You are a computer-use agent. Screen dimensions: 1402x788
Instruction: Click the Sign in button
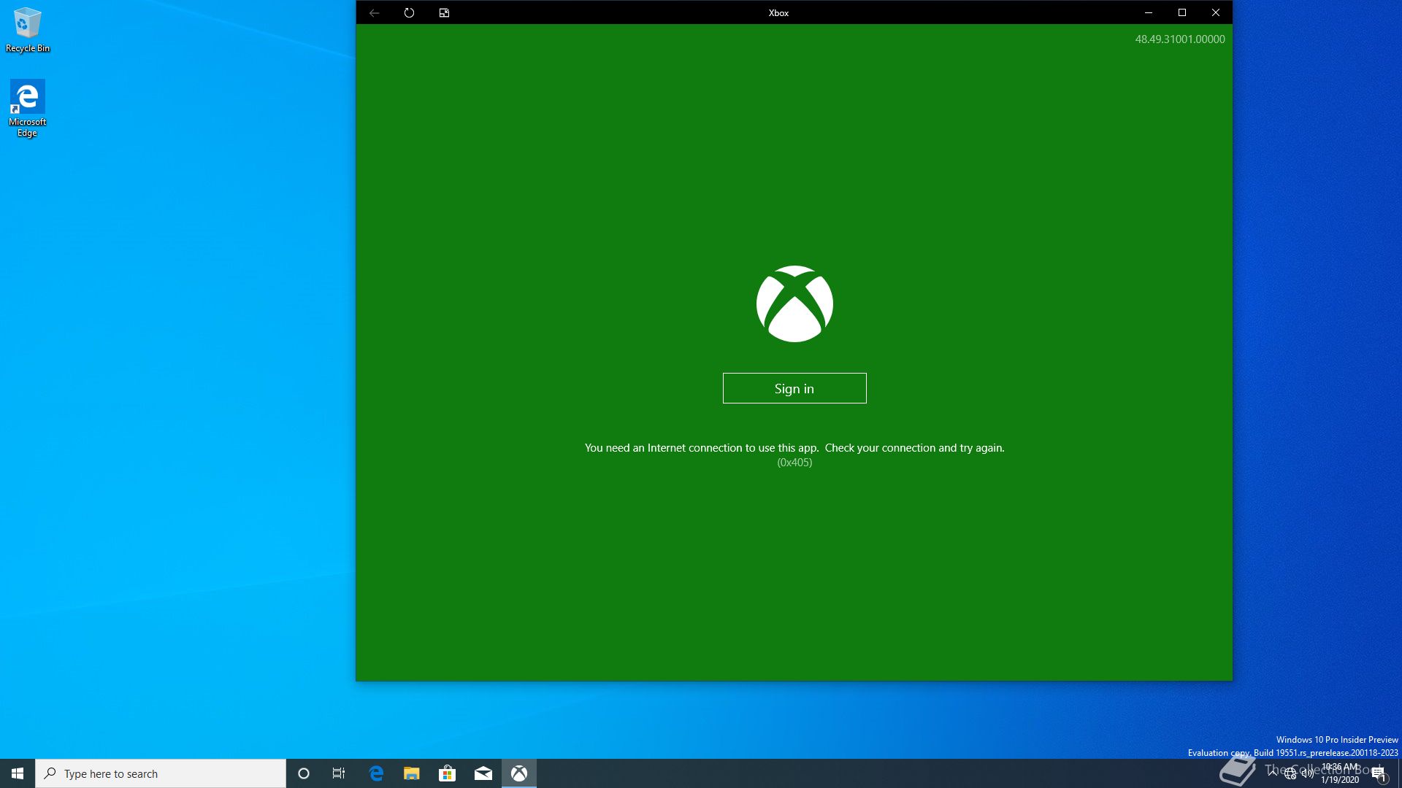point(794,388)
